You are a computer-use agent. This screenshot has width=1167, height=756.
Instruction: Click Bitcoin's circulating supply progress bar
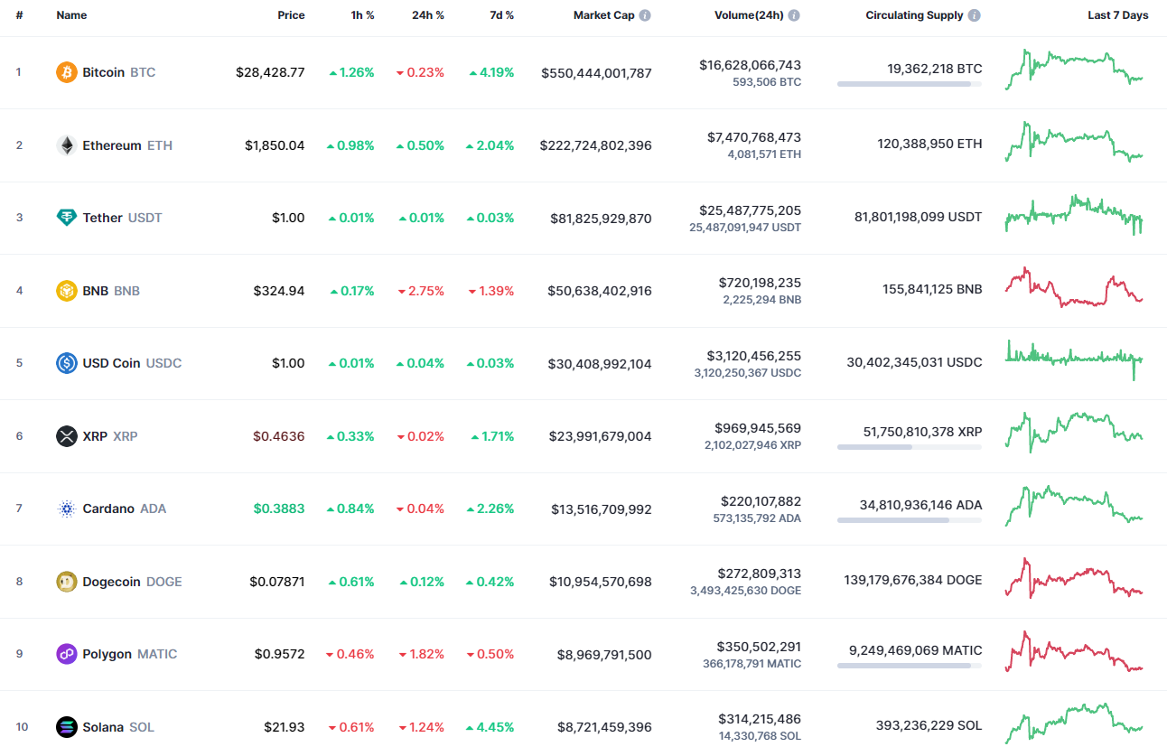tap(910, 84)
